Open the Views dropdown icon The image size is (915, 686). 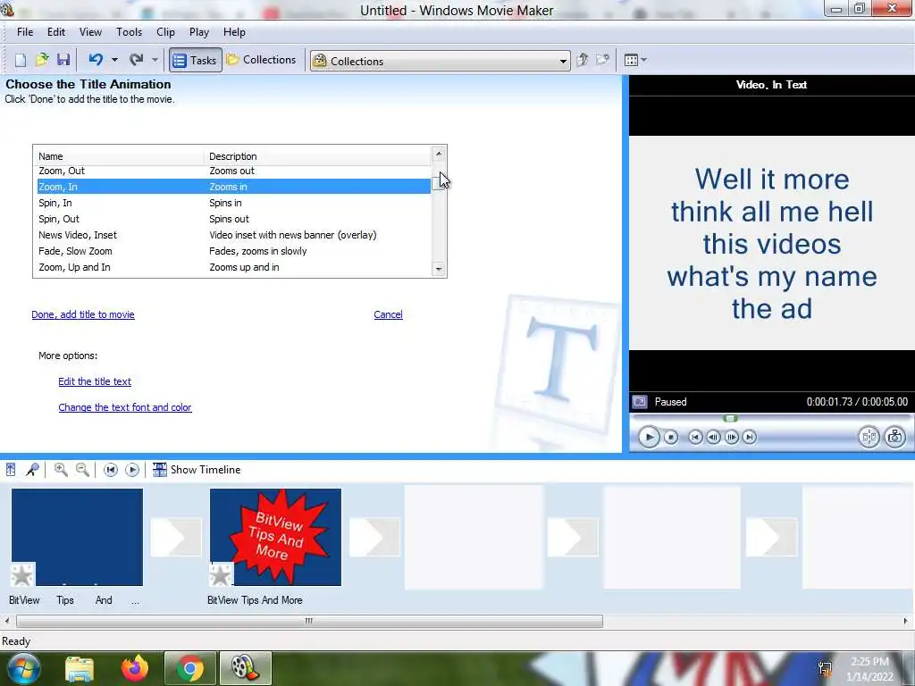635,60
